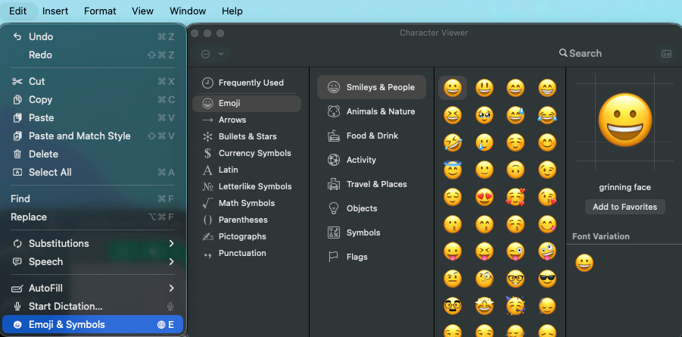The image size is (682, 337).
Task: Select the heart-eyes face emoji
Action: [x=484, y=197]
